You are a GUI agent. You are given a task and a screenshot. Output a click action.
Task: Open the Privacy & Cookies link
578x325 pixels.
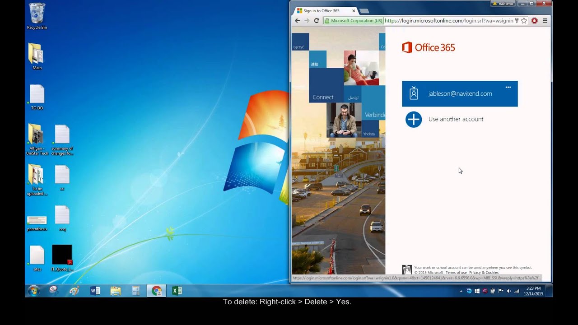pyautogui.click(x=484, y=272)
